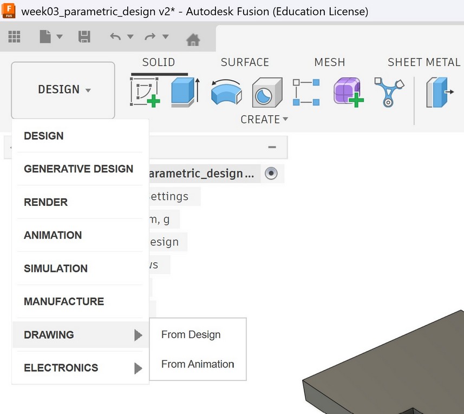Choose MANUFACTURE workspace
The image size is (464, 414).
tap(80, 301)
